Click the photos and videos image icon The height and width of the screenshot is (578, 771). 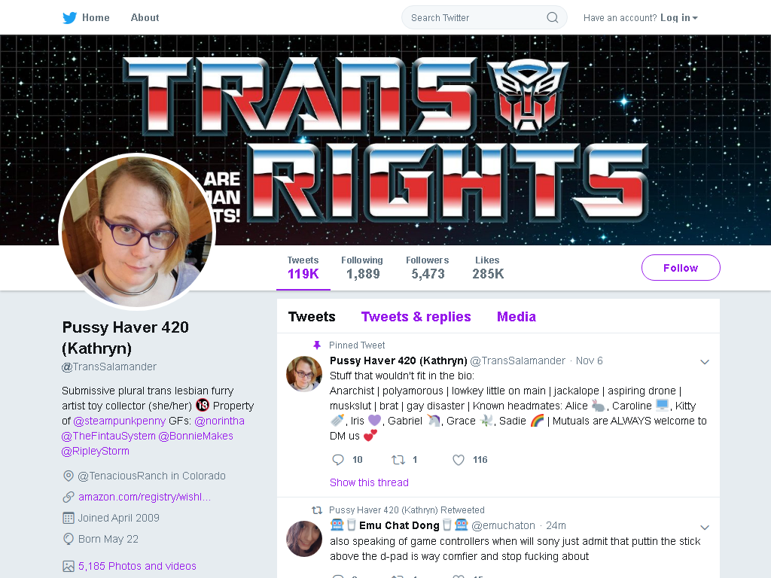[69, 566]
